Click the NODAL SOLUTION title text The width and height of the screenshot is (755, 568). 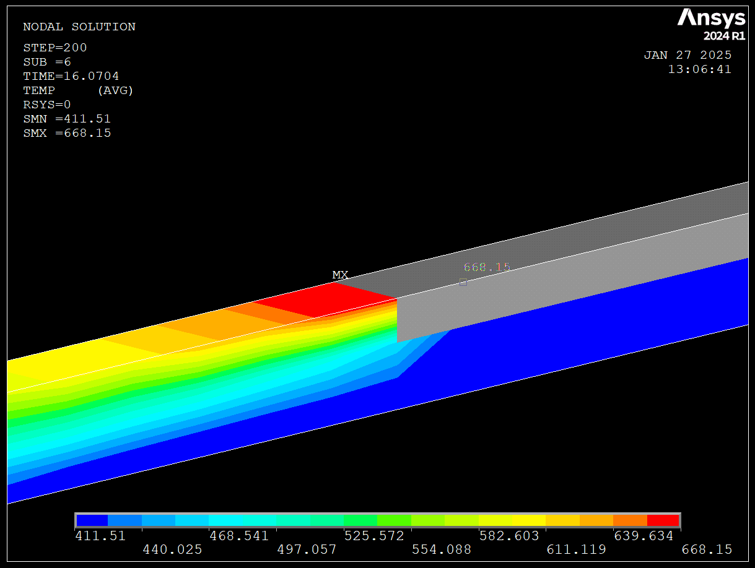(79, 27)
